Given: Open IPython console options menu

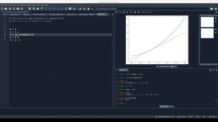Looking at the screenshot, I should point(216,70).
